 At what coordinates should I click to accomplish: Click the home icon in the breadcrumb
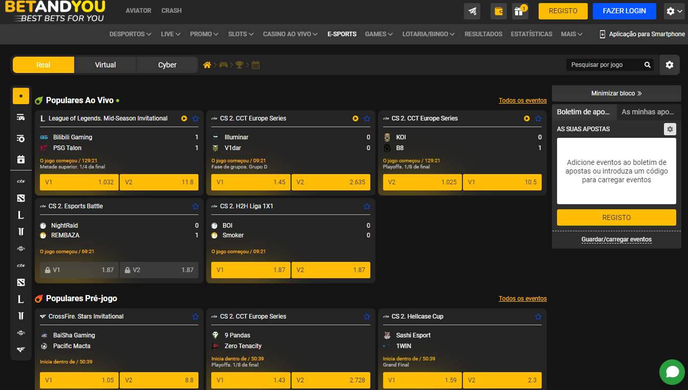(x=207, y=65)
